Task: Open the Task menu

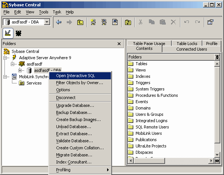Action: [x=57, y=12]
